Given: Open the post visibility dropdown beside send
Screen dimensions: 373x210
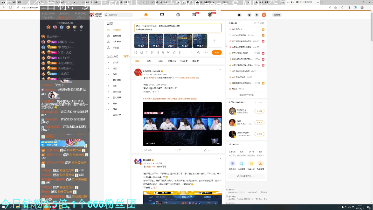Looking at the screenshot, I should (x=206, y=52).
